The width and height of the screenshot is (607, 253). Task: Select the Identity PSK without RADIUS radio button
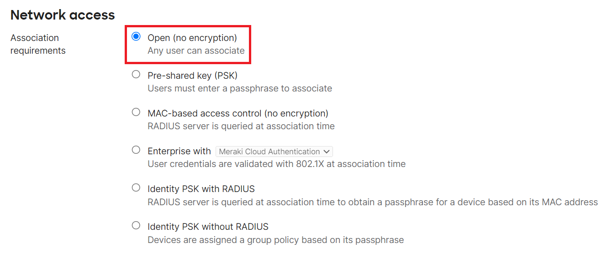(136, 226)
